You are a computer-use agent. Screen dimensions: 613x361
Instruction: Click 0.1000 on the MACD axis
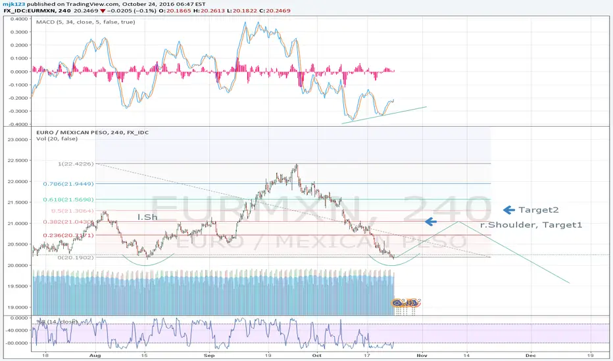[19, 58]
